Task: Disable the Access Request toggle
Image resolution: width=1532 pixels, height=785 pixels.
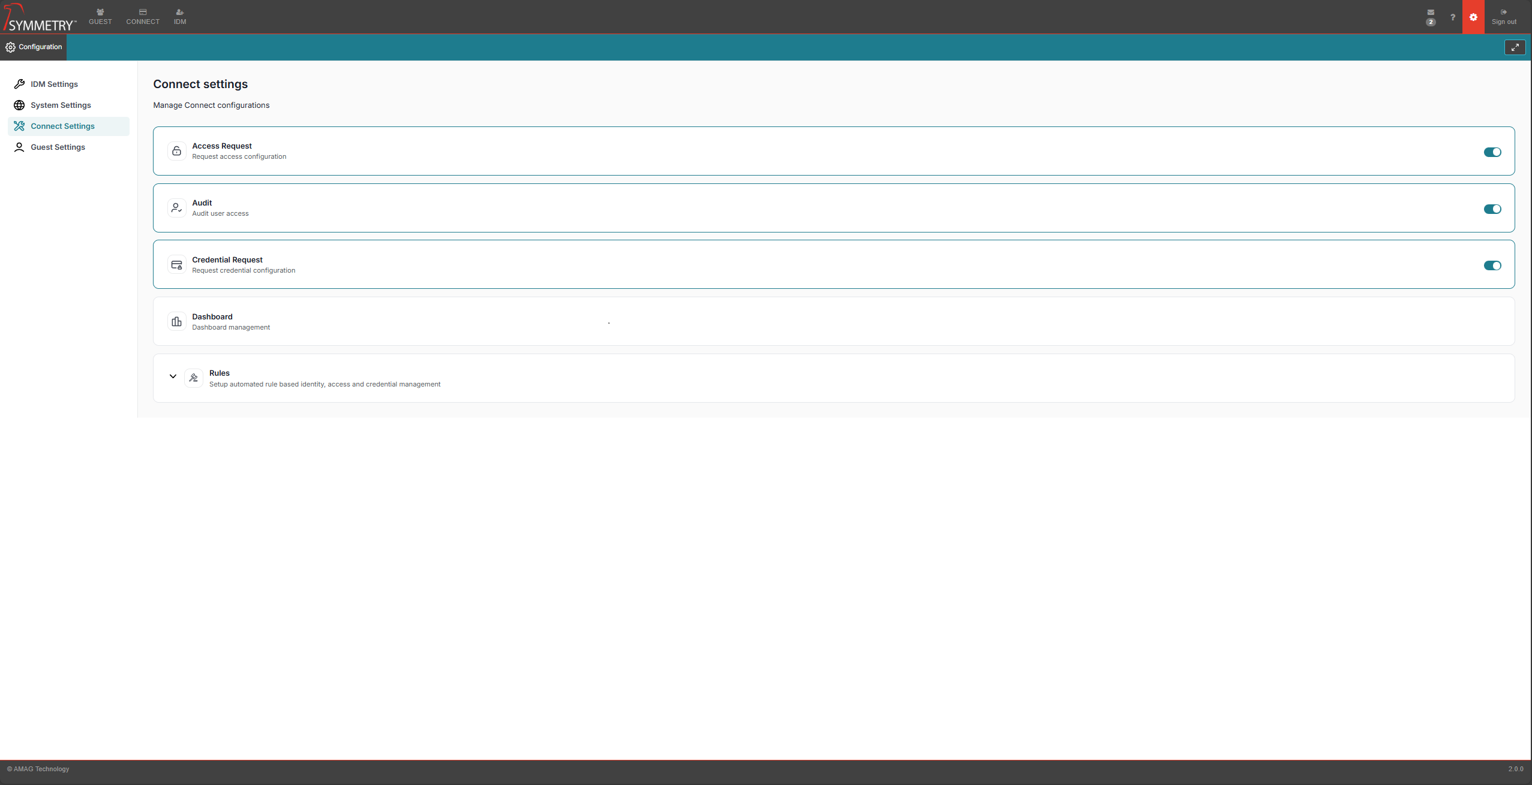Action: 1492,152
